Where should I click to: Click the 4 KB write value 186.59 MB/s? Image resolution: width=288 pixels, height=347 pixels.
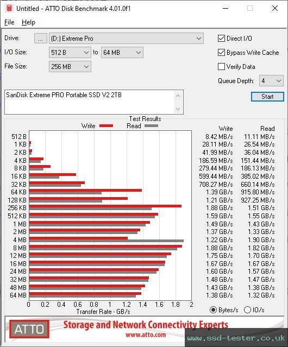coord(216,160)
